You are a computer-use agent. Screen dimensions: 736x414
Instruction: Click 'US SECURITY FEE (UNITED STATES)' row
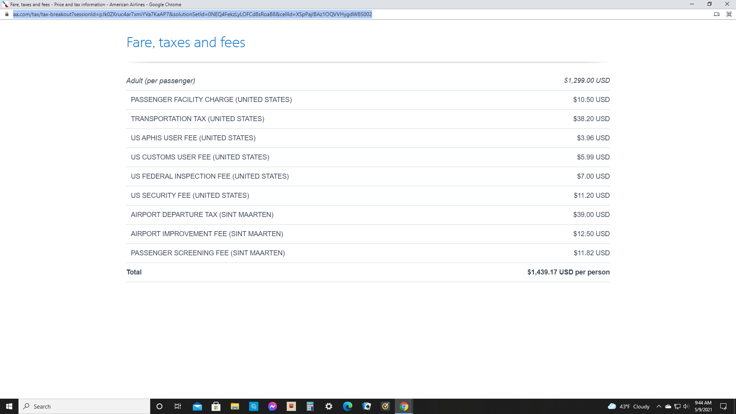tap(368, 195)
